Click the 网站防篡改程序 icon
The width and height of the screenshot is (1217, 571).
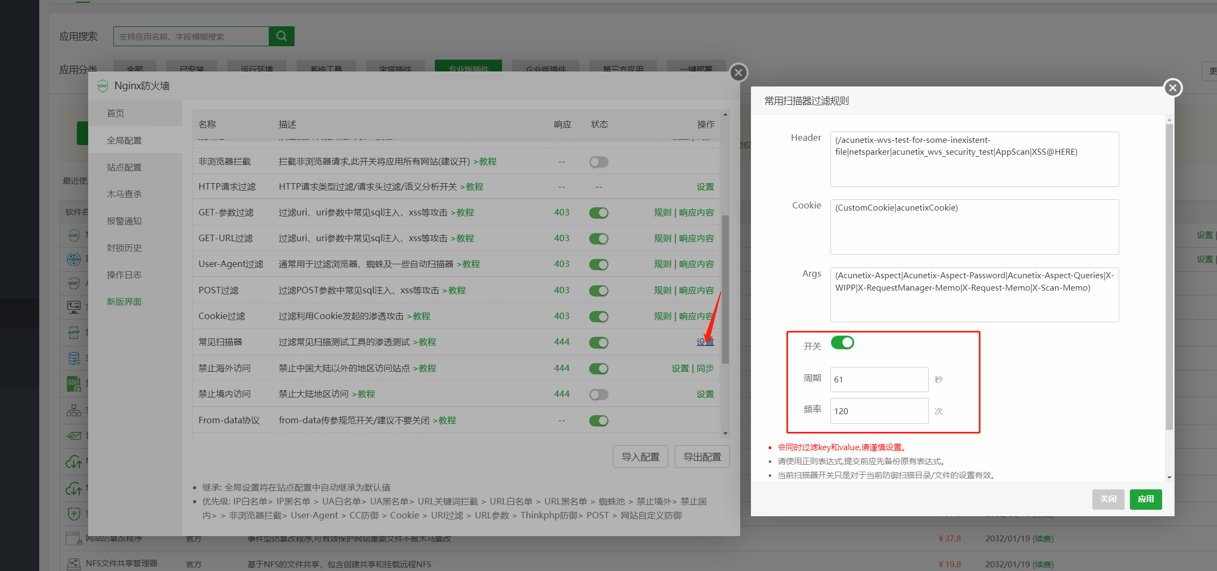coord(74,538)
